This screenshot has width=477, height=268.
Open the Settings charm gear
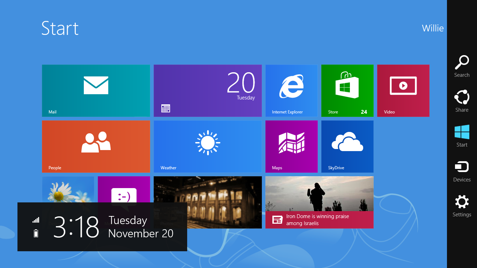point(462,206)
